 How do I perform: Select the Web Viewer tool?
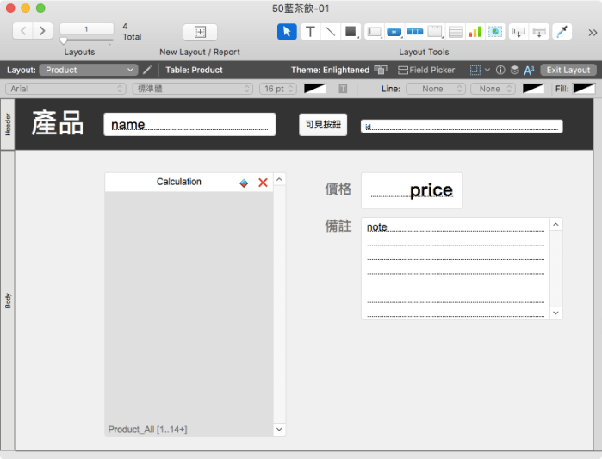point(495,32)
